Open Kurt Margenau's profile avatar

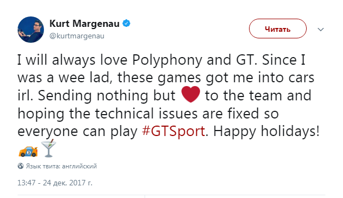click(31, 30)
